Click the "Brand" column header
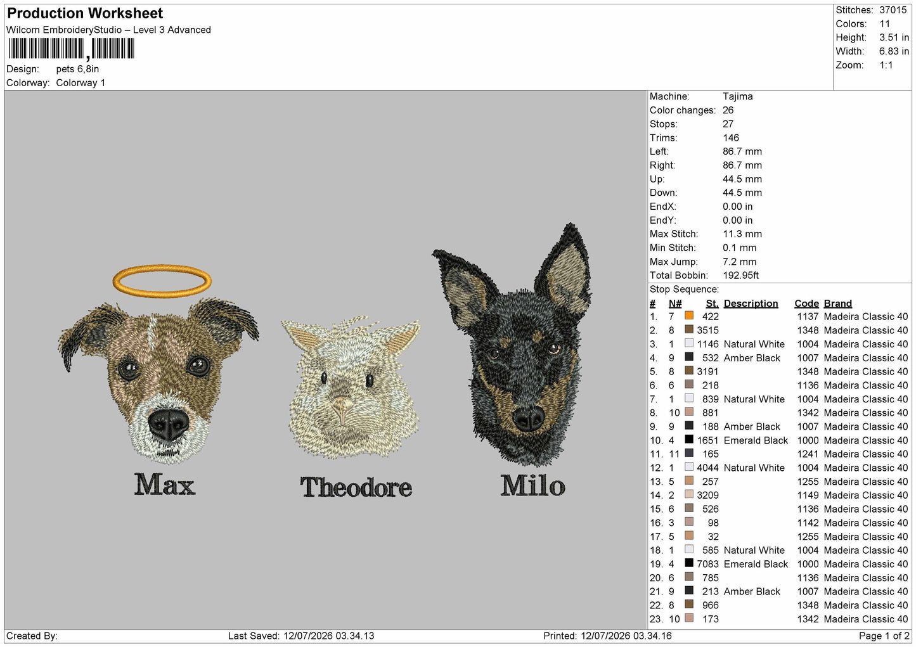This screenshot has width=916, height=647. pos(838,304)
